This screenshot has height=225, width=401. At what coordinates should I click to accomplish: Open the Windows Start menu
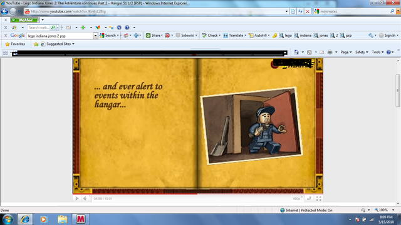(8, 219)
